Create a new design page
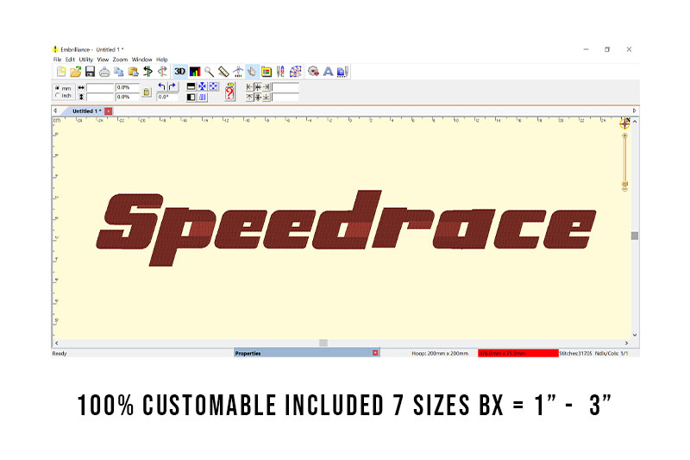The width and height of the screenshot is (690, 460). point(61,72)
